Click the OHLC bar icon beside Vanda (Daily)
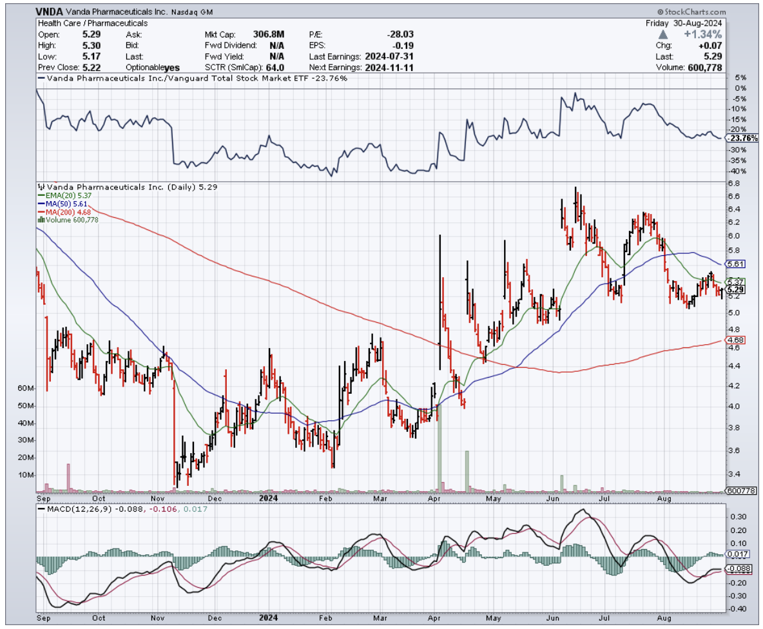Image resolution: width=763 pixels, height=629 pixels. coord(41,187)
